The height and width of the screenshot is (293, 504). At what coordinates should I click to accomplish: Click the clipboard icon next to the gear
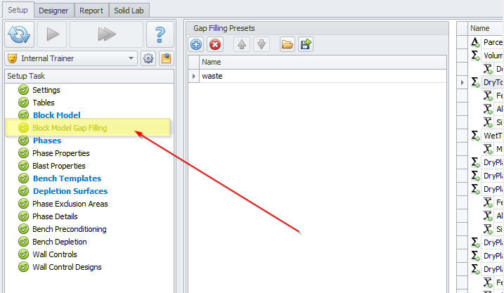coord(166,58)
